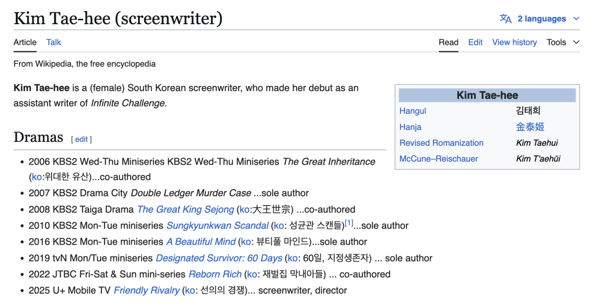Open the Hangul link in infobox
594x307 pixels.
(413, 111)
